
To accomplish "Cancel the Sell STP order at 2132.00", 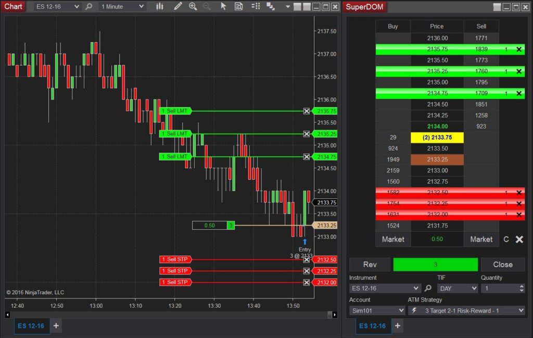I will [307, 282].
